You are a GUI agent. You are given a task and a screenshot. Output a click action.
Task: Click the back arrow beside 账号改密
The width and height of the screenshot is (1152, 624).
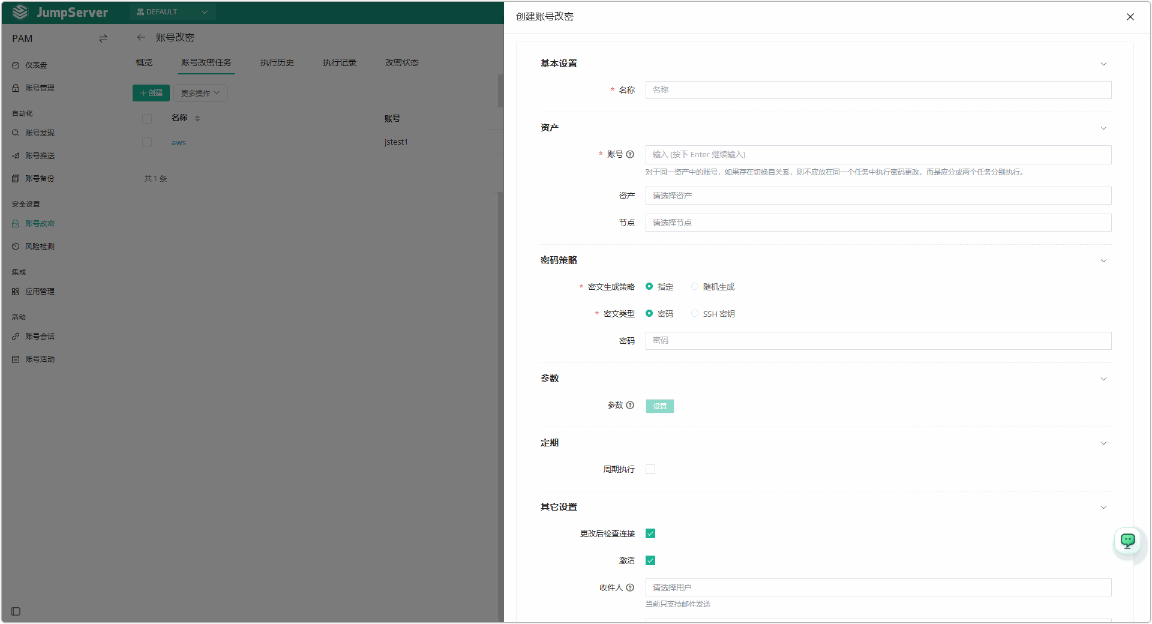(141, 37)
